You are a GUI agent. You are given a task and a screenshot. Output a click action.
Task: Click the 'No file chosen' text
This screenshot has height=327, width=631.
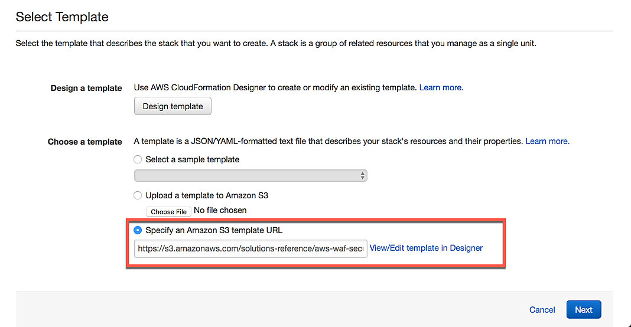point(220,210)
